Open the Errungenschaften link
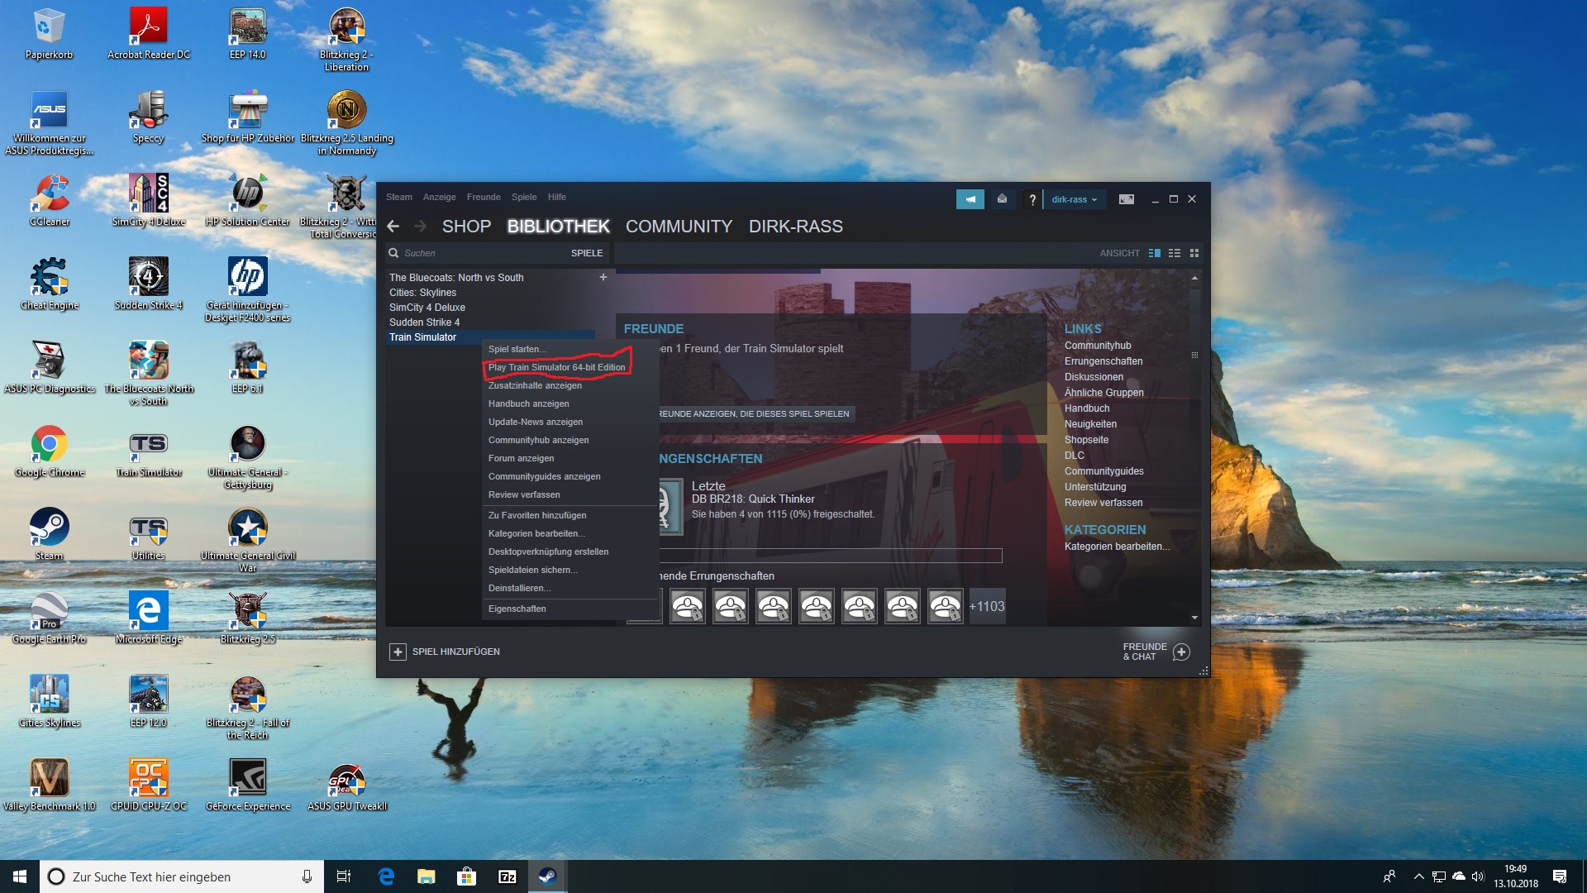This screenshot has width=1587, height=893. coord(1103,361)
